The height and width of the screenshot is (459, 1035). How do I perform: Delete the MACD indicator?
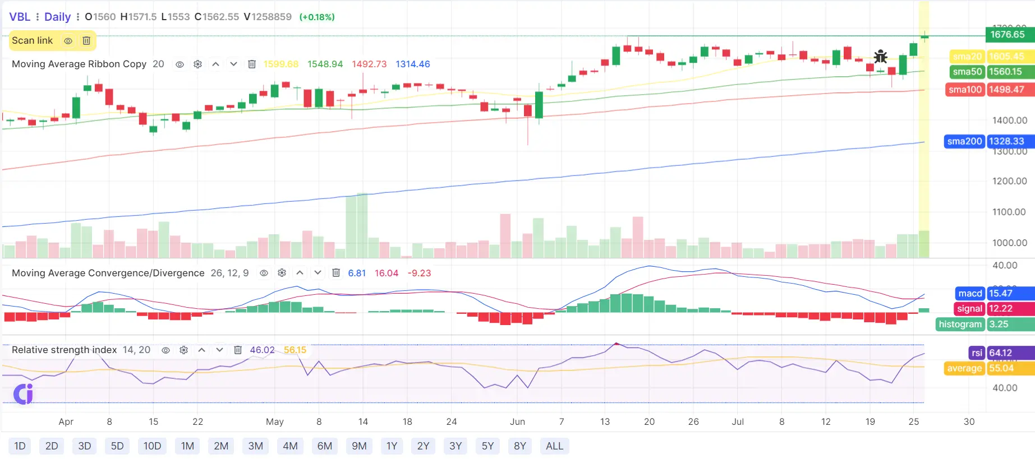click(336, 273)
